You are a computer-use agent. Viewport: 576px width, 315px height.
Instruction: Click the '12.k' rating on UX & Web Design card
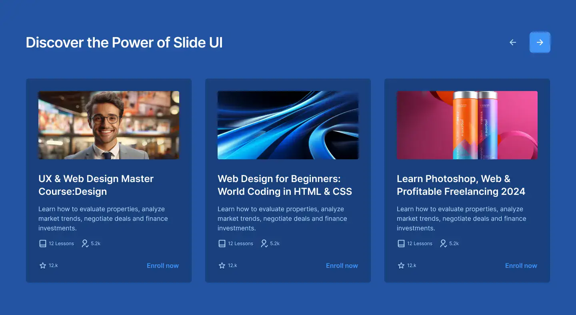point(54,265)
